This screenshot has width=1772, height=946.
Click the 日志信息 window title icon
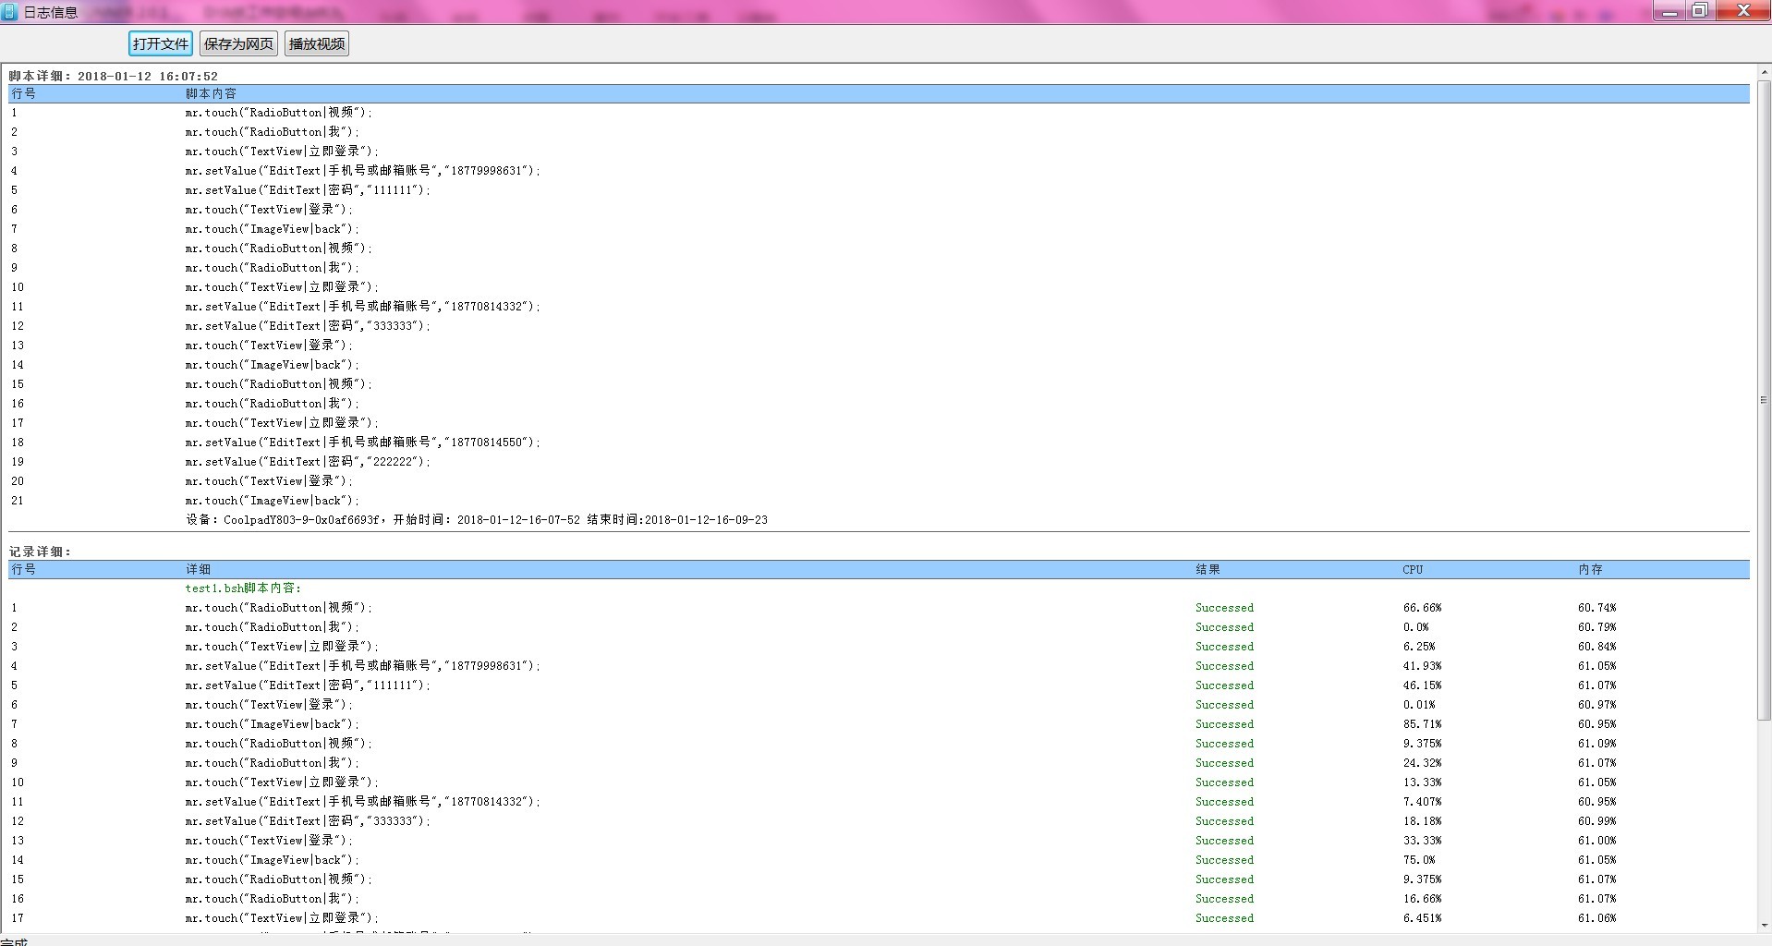pos(10,12)
